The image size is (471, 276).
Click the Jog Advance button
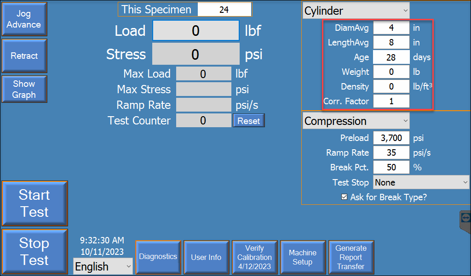tap(24, 19)
